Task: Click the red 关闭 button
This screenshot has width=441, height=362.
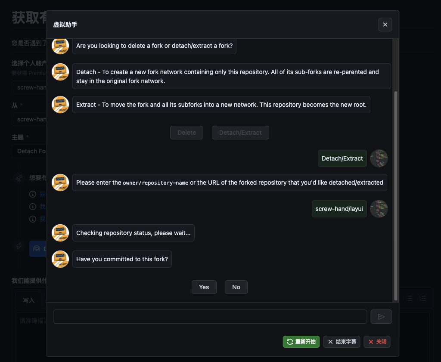Action: pos(377,342)
